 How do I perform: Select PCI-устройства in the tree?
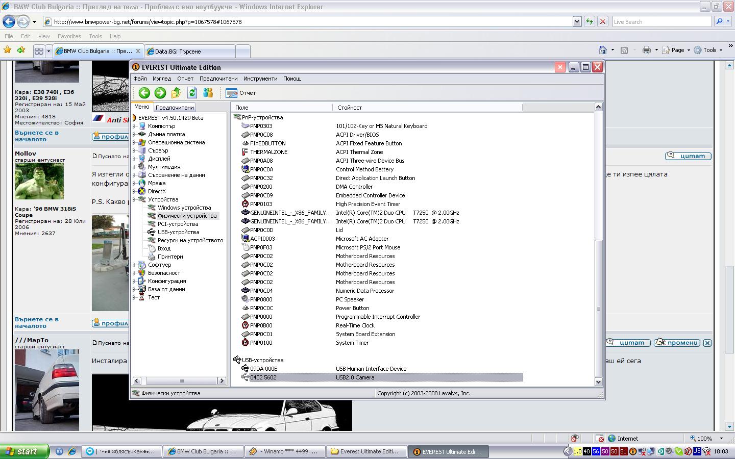(x=178, y=224)
